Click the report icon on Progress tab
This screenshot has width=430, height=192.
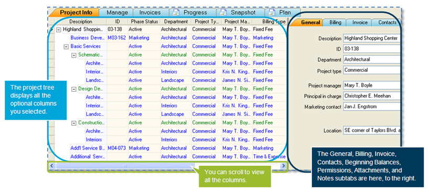(x=176, y=13)
